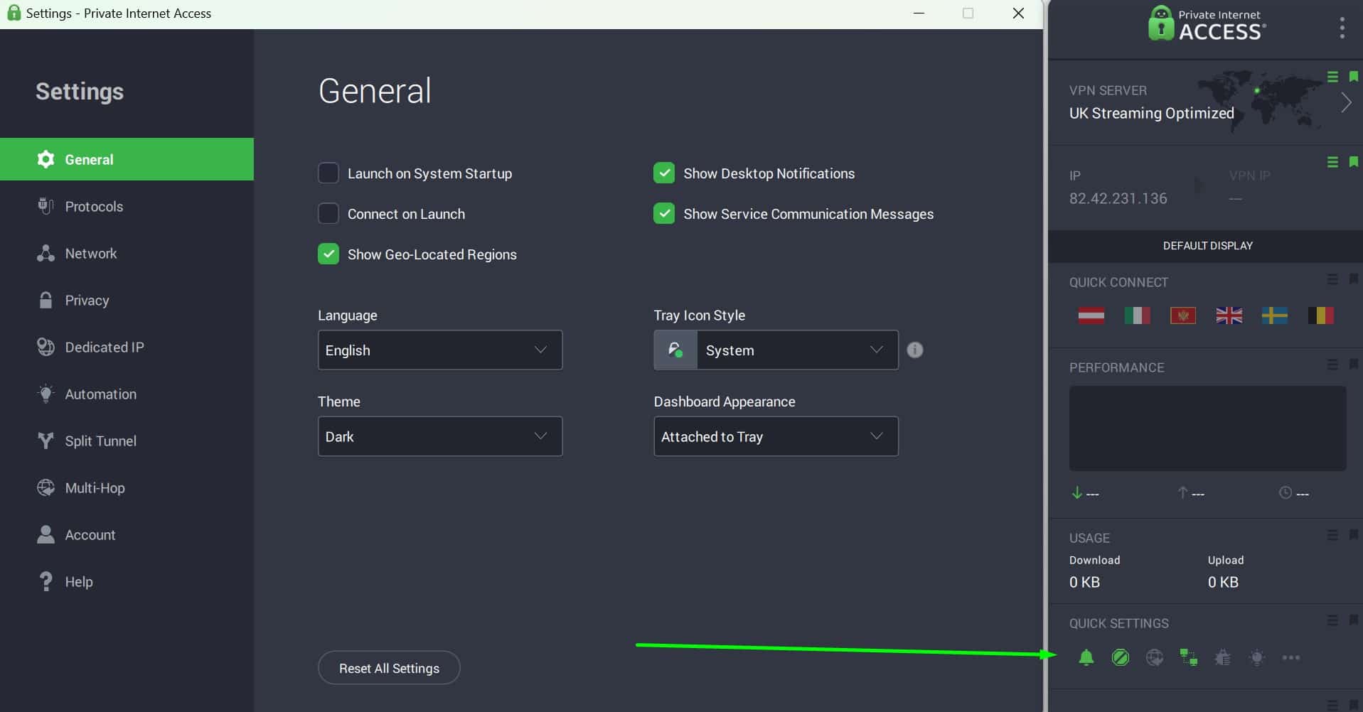Toggle LAN access icon in Quick Settings
Image resolution: width=1363 pixels, height=712 pixels.
[1189, 658]
